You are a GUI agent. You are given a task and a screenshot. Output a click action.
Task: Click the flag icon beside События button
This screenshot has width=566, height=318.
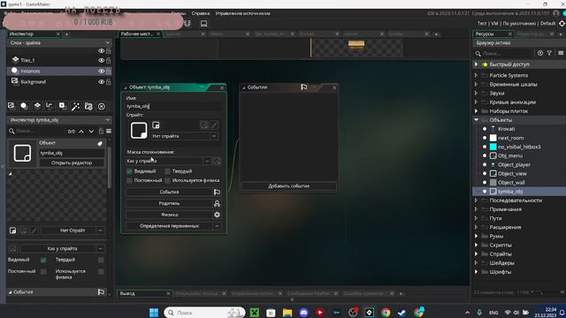click(x=217, y=193)
